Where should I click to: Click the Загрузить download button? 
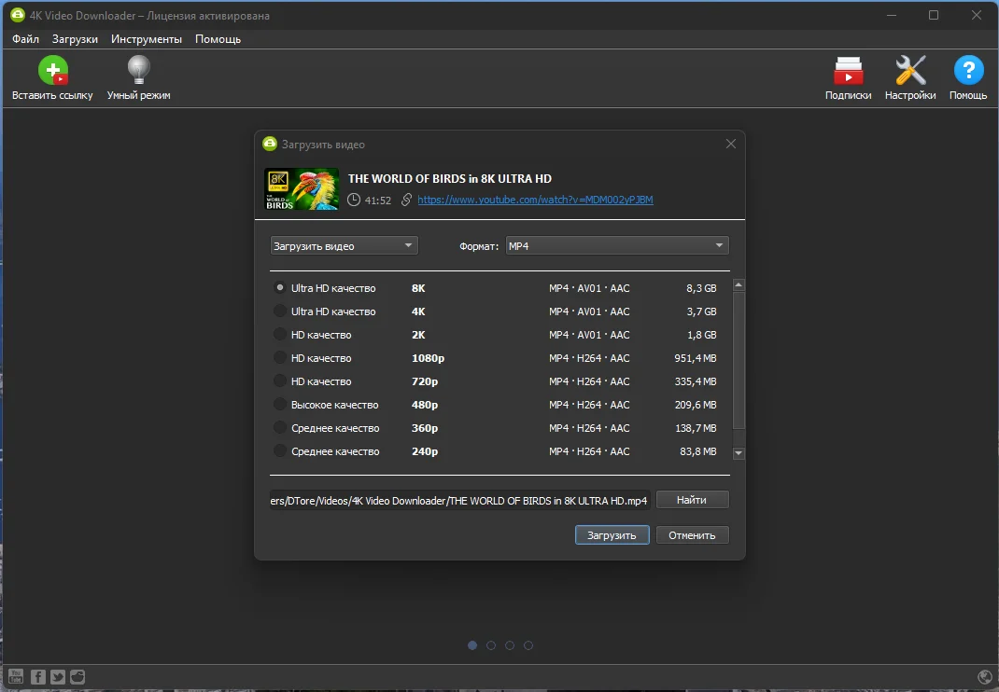[612, 535]
